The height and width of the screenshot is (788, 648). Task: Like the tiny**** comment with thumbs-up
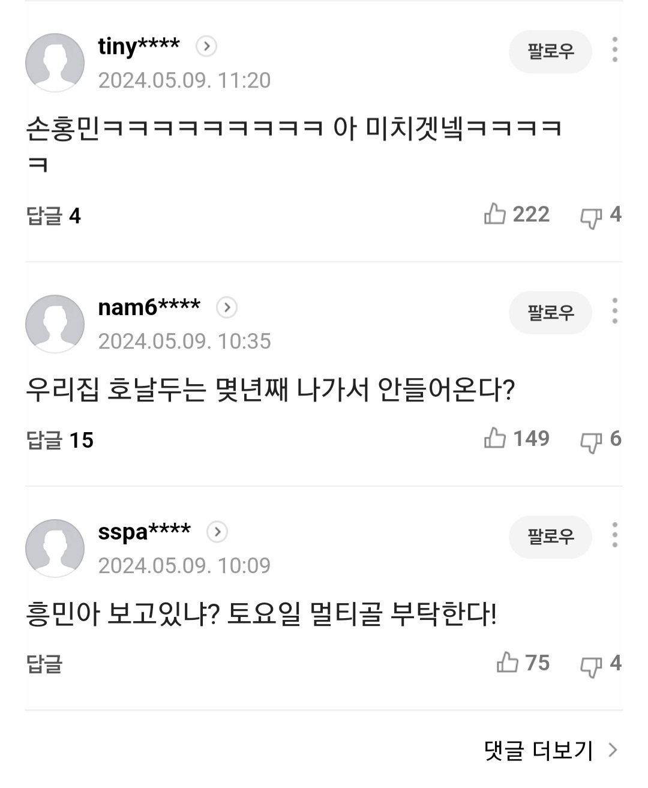496,214
